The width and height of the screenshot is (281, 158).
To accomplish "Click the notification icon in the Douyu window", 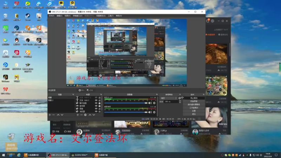I will click(x=208, y=21).
